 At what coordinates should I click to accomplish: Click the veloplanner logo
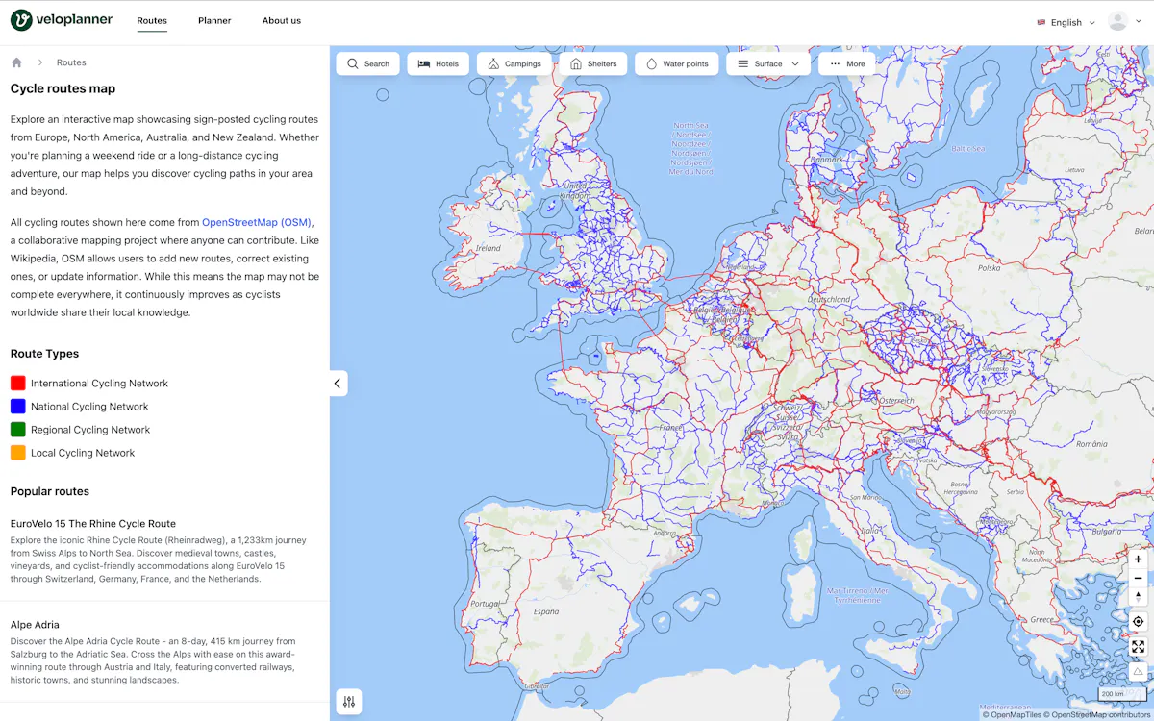point(62,20)
